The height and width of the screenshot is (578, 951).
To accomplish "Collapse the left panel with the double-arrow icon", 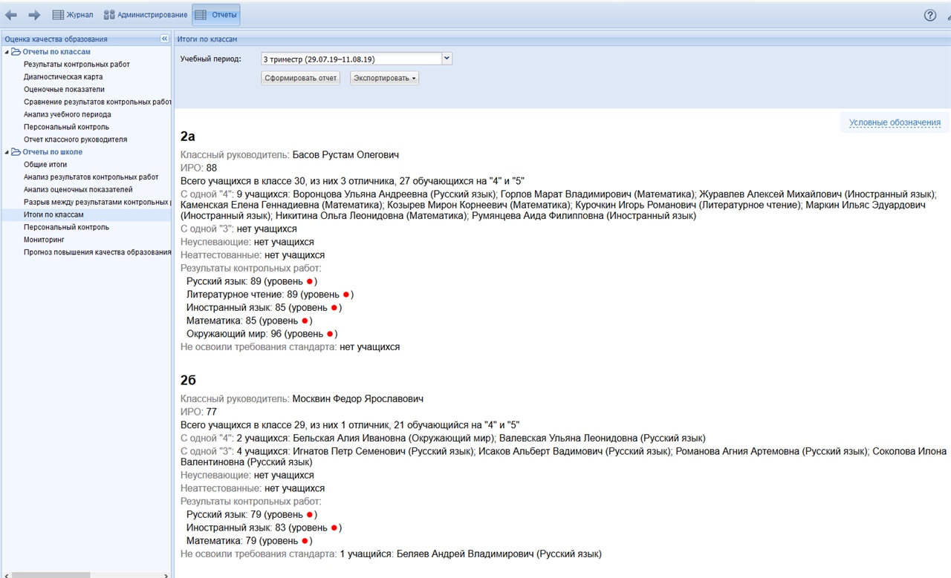I will [164, 39].
